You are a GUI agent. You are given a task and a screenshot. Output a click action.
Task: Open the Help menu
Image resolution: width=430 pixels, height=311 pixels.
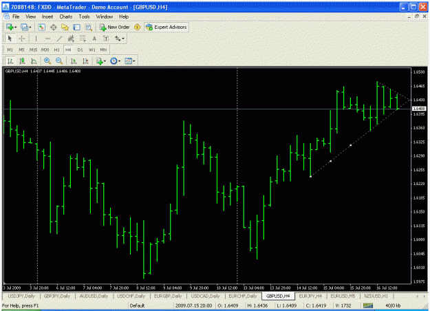point(124,17)
